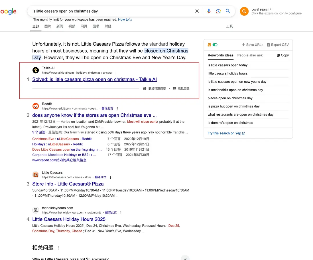Switch to the 图片 images tab
The width and height of the screenshot is (313, 260).
pyautogui.click(x=48, y=26)
